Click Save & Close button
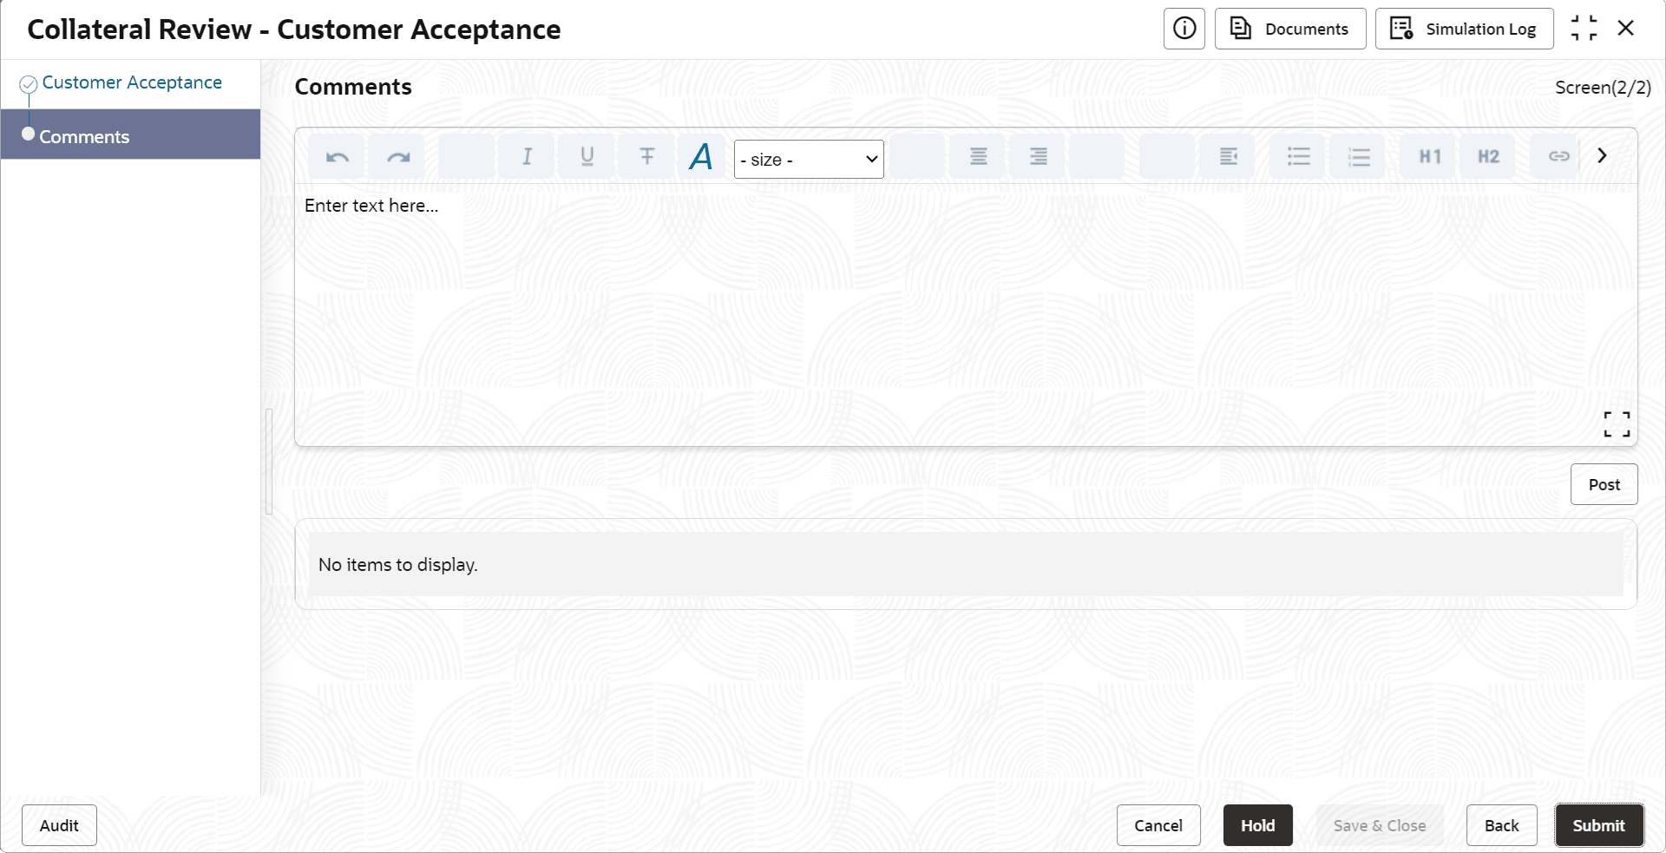The image size is (1666, 853). [x=1380, y=825]
